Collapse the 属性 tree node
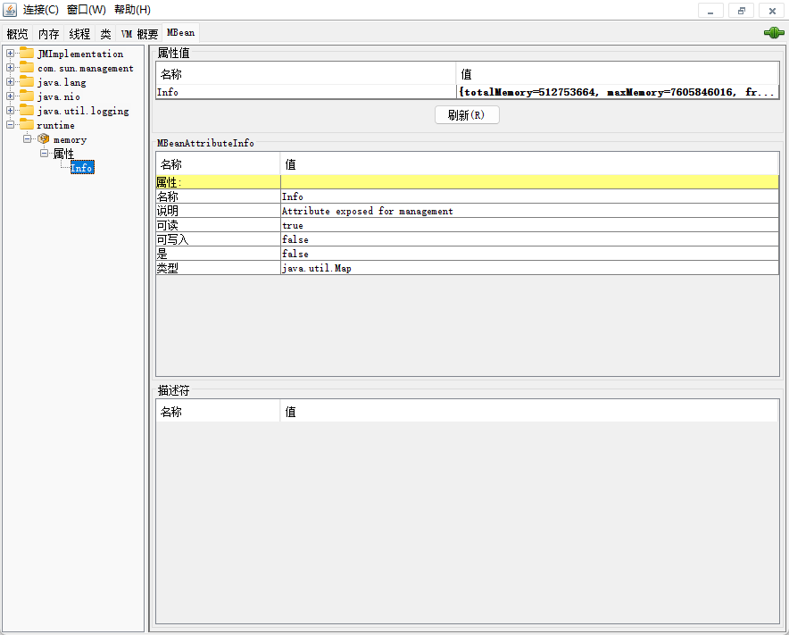Viewport: 789px width, 635px height. pos(45,153)
